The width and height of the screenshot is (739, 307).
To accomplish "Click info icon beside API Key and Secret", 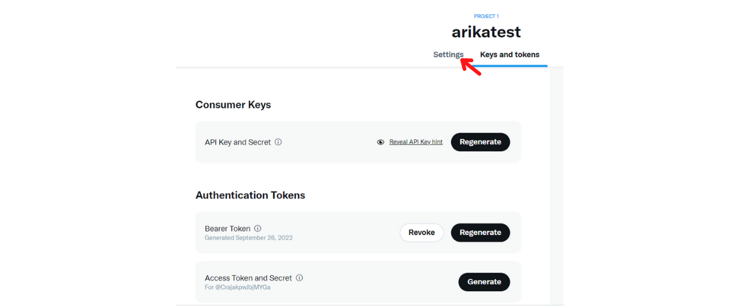I will tap(278, 142).
